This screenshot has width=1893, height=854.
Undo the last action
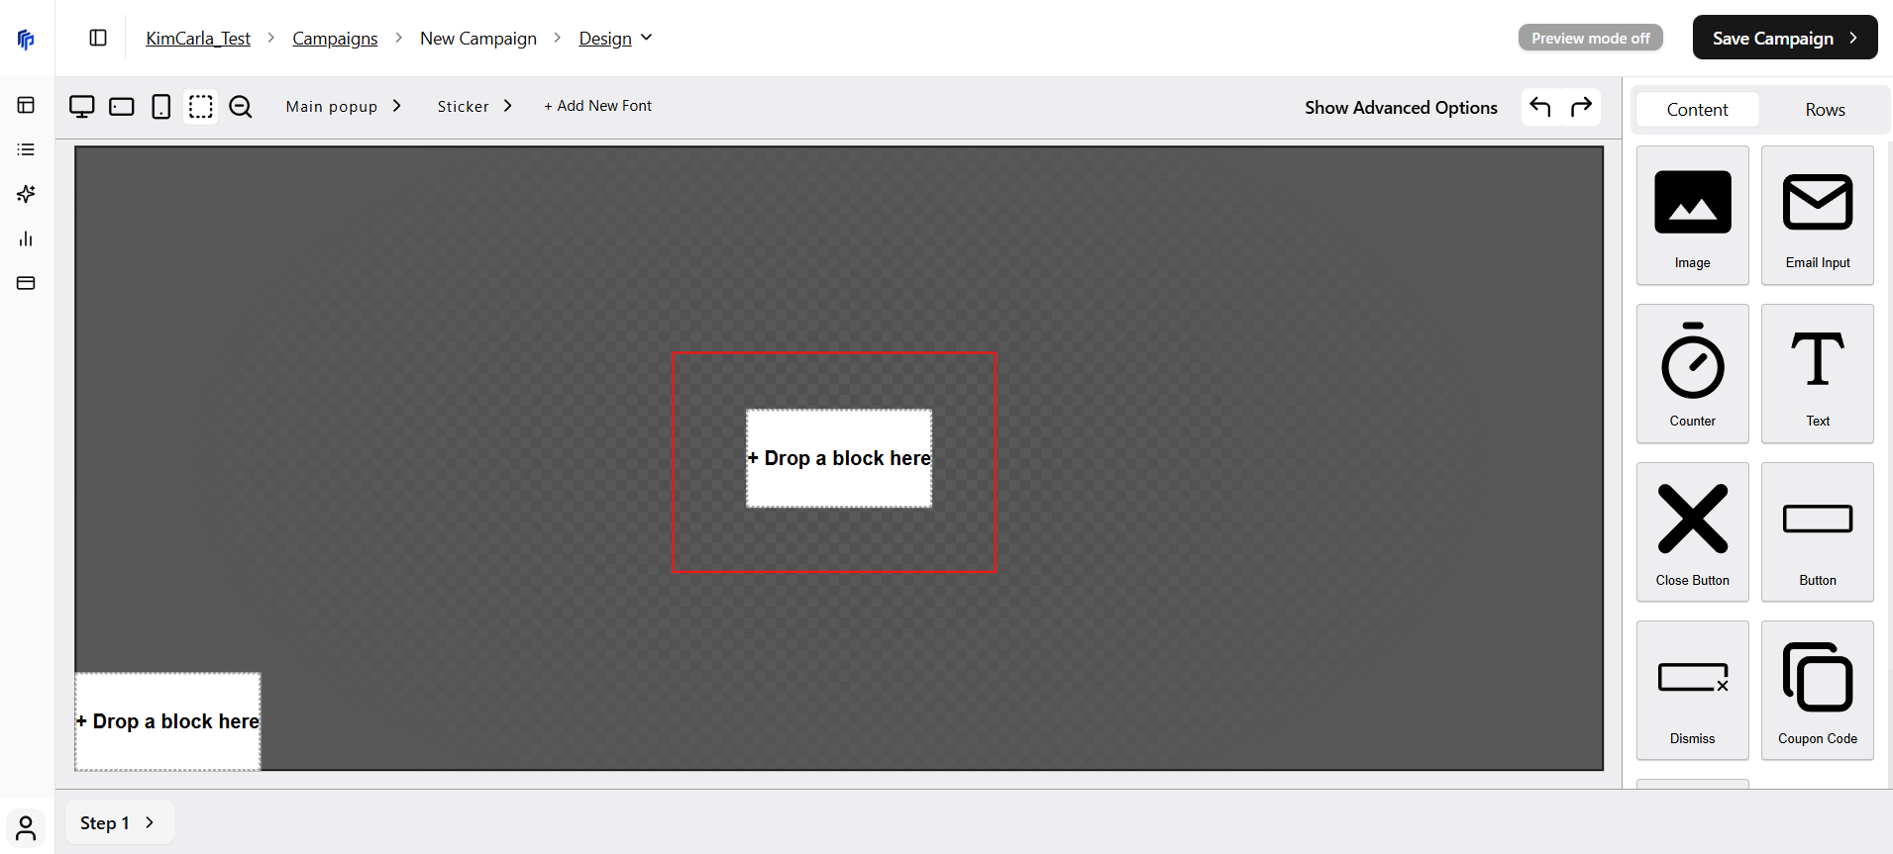pos(1540,106)
